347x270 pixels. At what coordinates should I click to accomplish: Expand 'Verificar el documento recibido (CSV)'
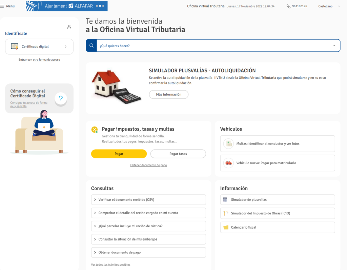coord(148,200)
